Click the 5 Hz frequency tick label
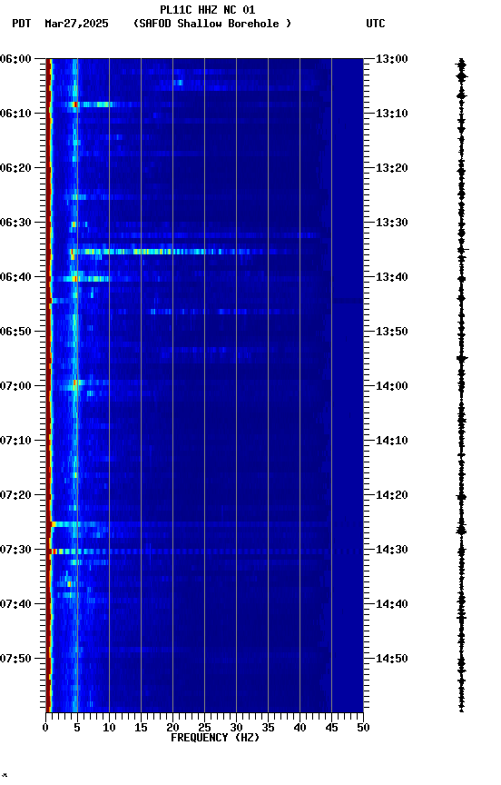501x785 pixels. (77, 728)
